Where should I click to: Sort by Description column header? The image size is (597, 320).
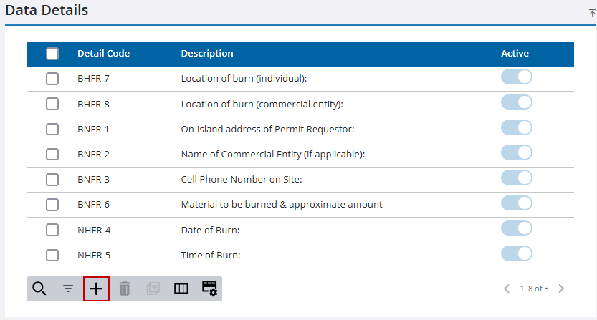pyautogui.click(x=206, y=54)
